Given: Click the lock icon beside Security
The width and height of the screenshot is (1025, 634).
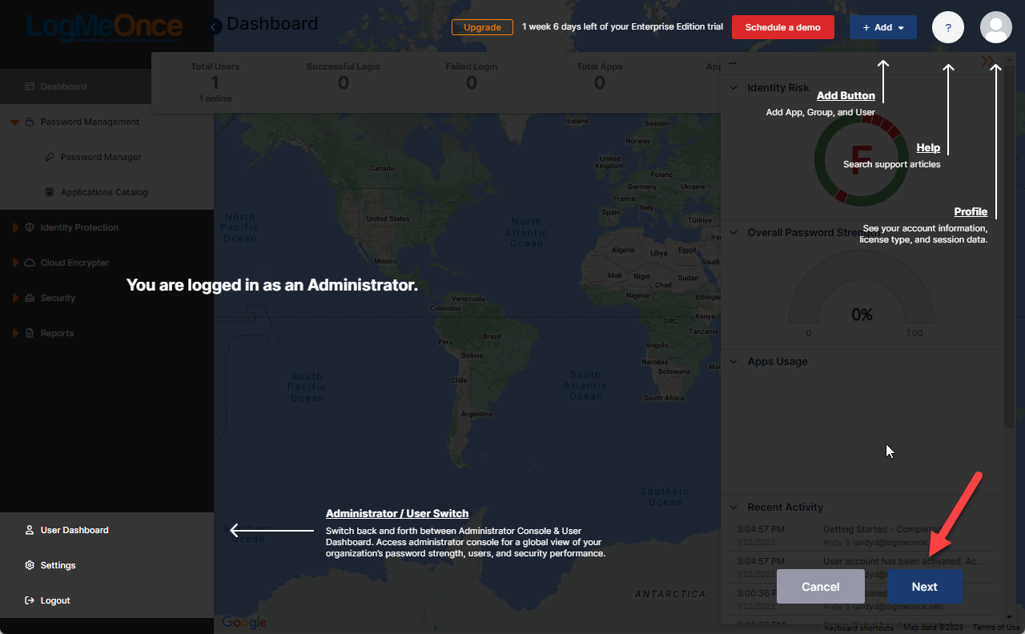Looking at the screenshot, I should 30,298.
